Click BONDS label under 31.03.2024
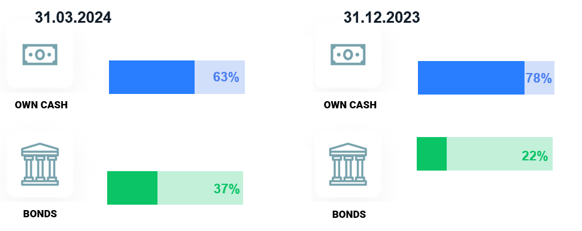Viewport: 582px width, 231px height. 40,214
